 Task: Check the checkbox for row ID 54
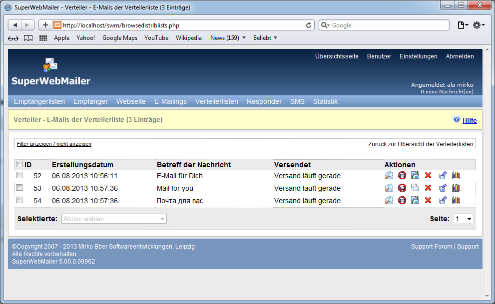(19, 200)
